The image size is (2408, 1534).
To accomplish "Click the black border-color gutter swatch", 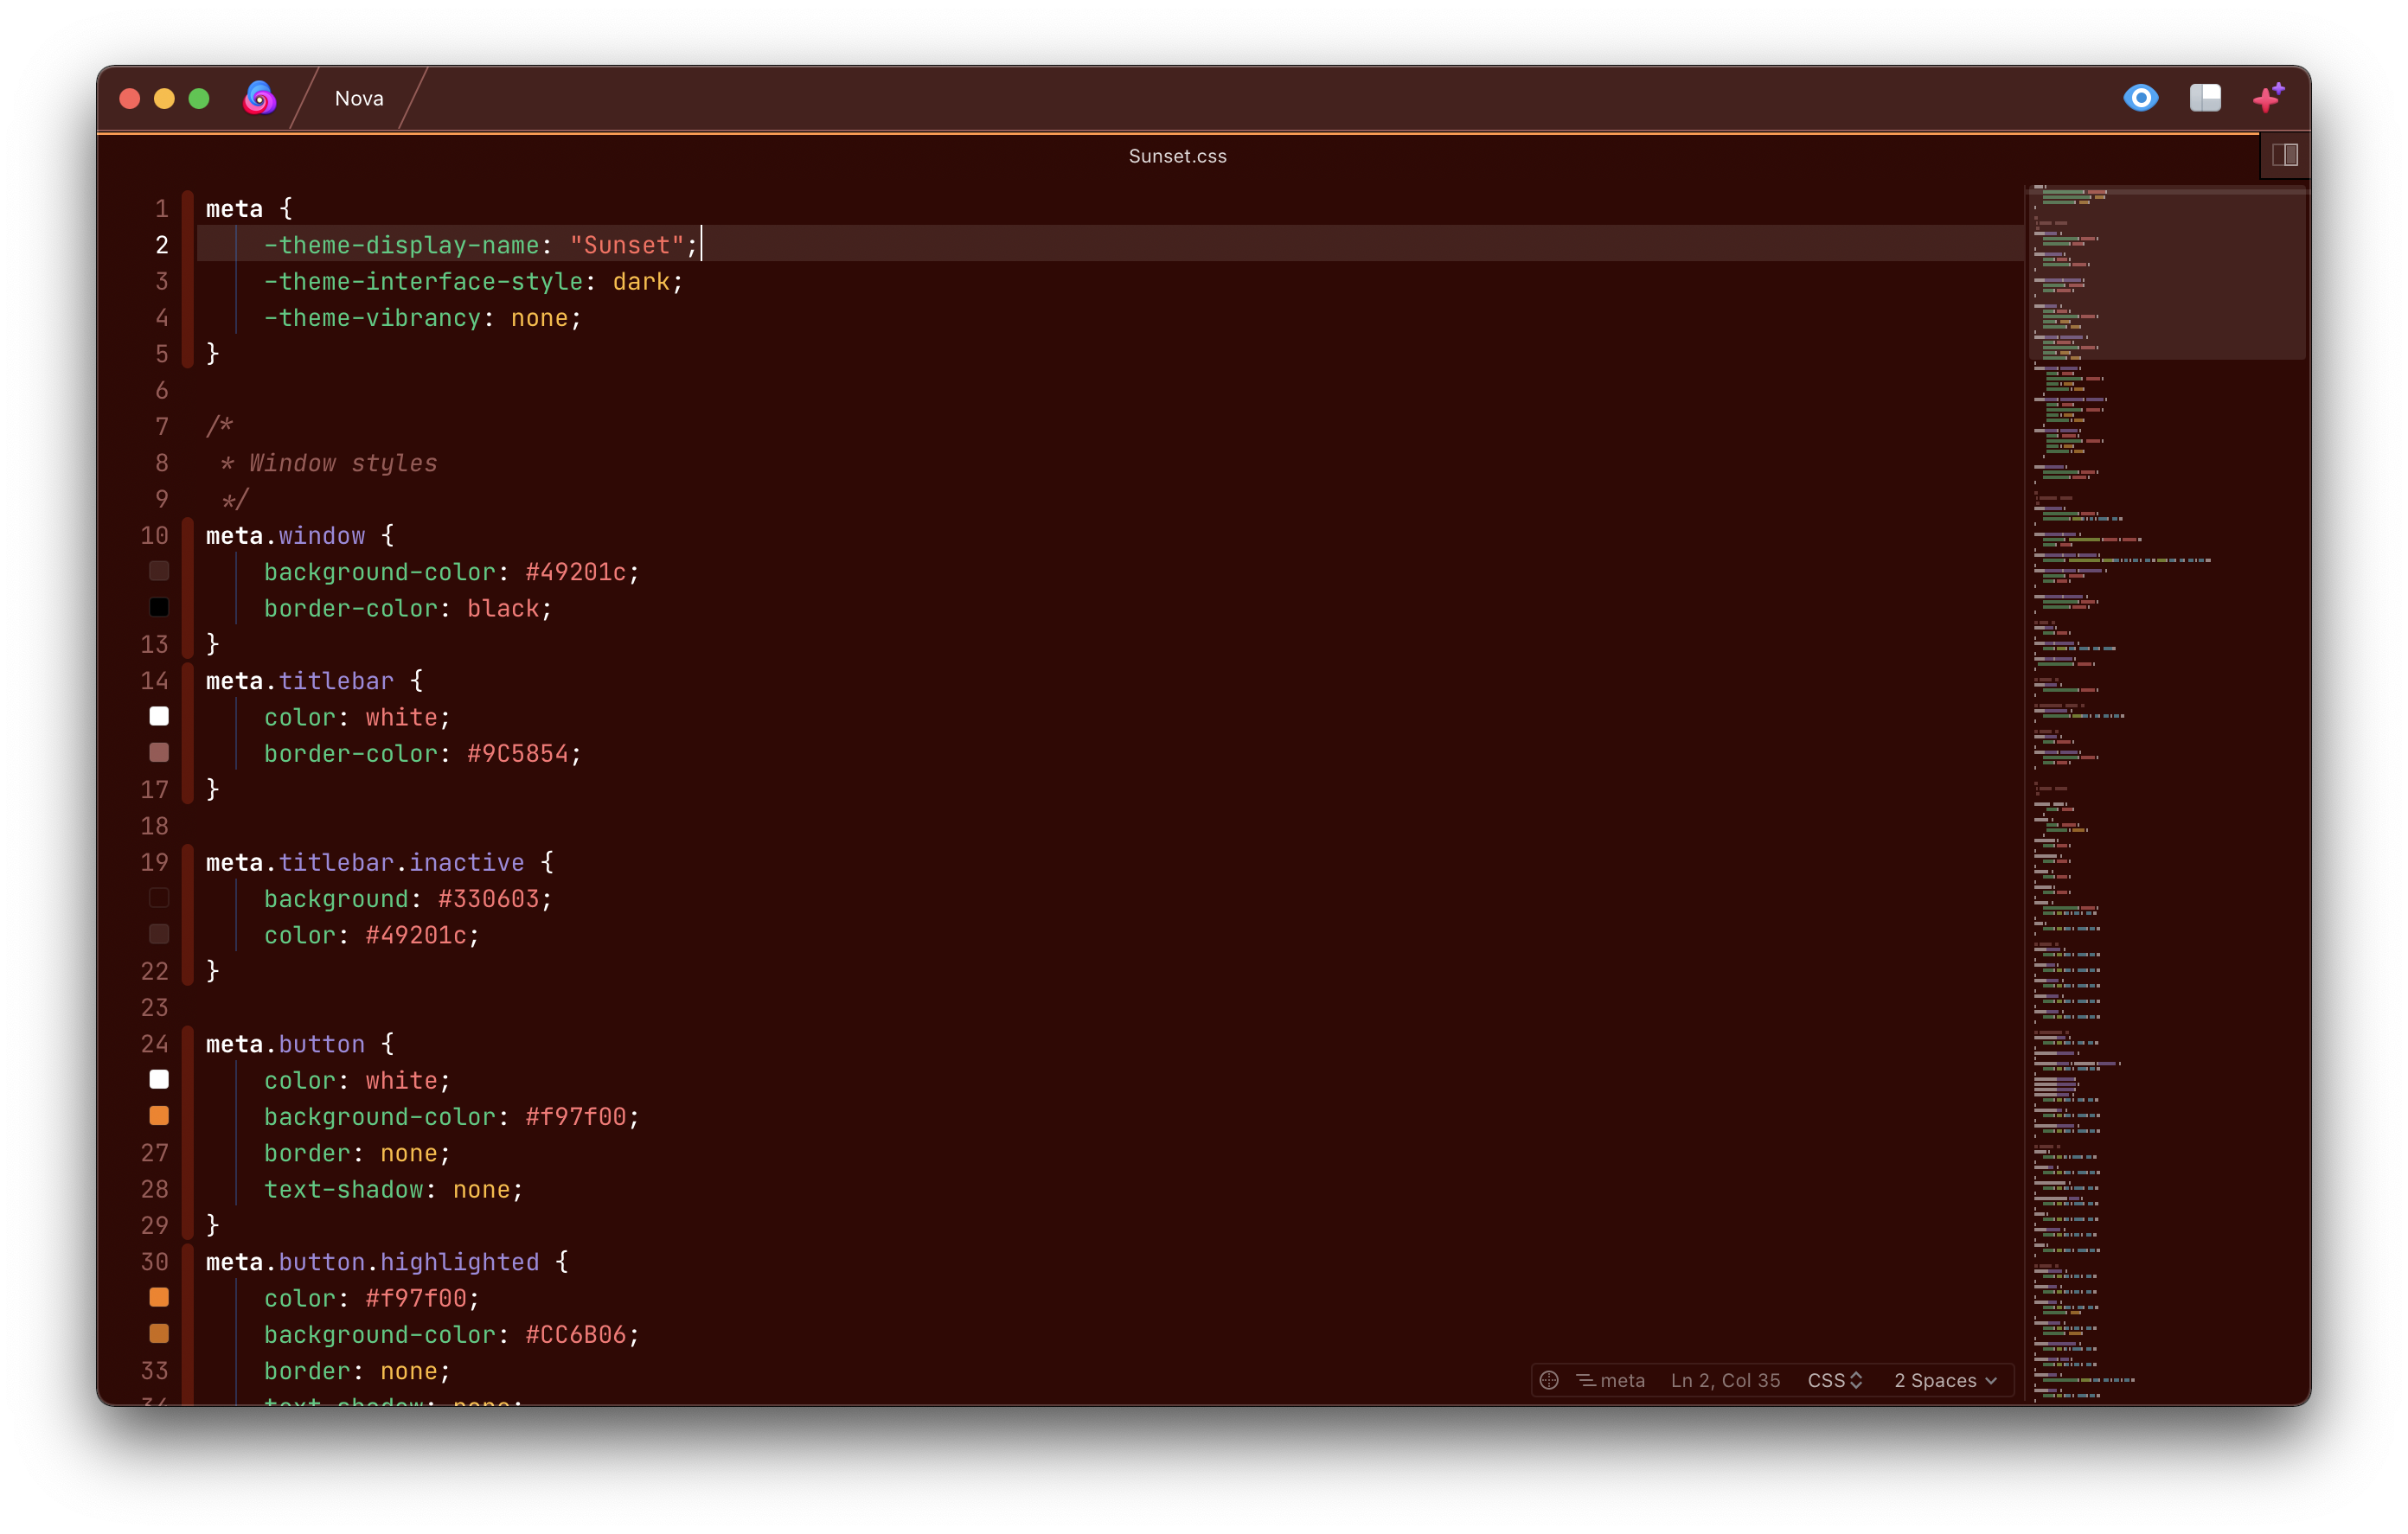I will click(x=159, y=607).
